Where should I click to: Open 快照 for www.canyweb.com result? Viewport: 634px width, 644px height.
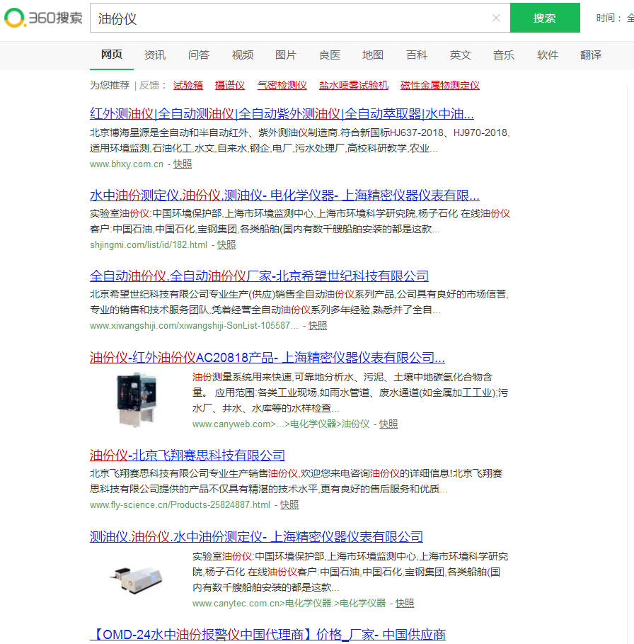(388, 424)
